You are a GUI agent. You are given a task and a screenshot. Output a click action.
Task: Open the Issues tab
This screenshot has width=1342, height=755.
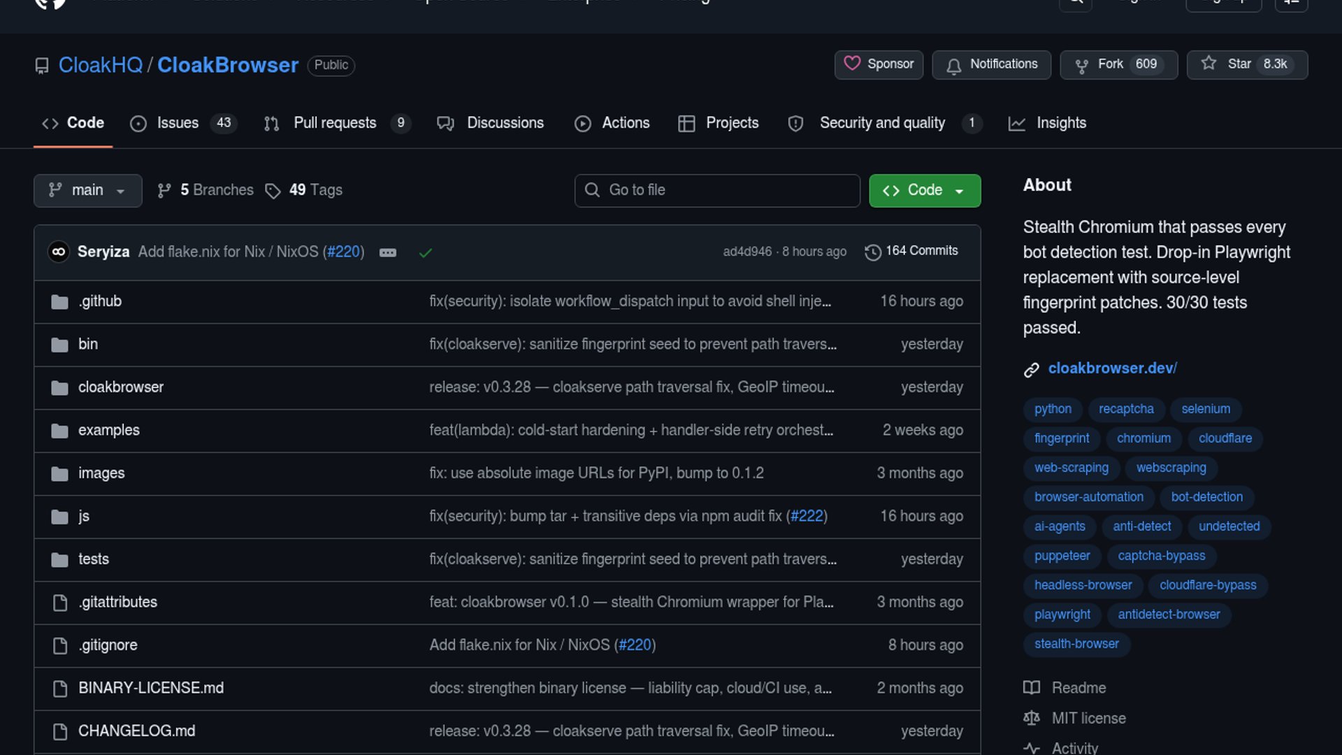pyautogui.click(x=183, y=123)
